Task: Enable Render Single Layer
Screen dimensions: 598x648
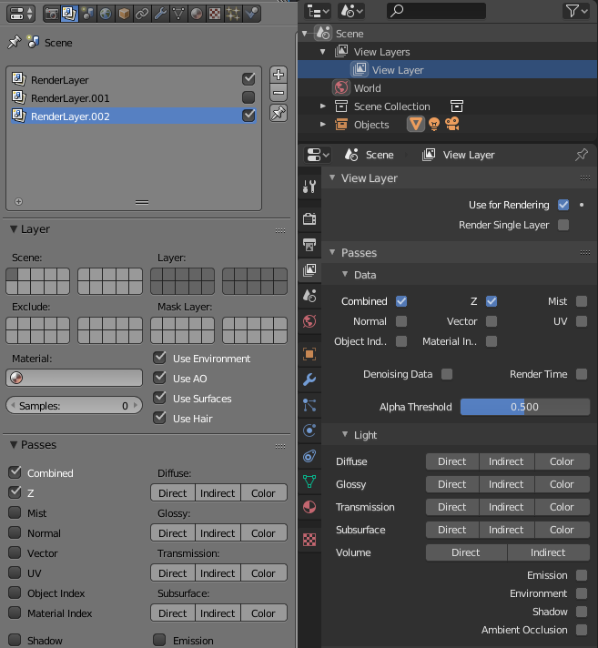Action: tap(563, 225)
